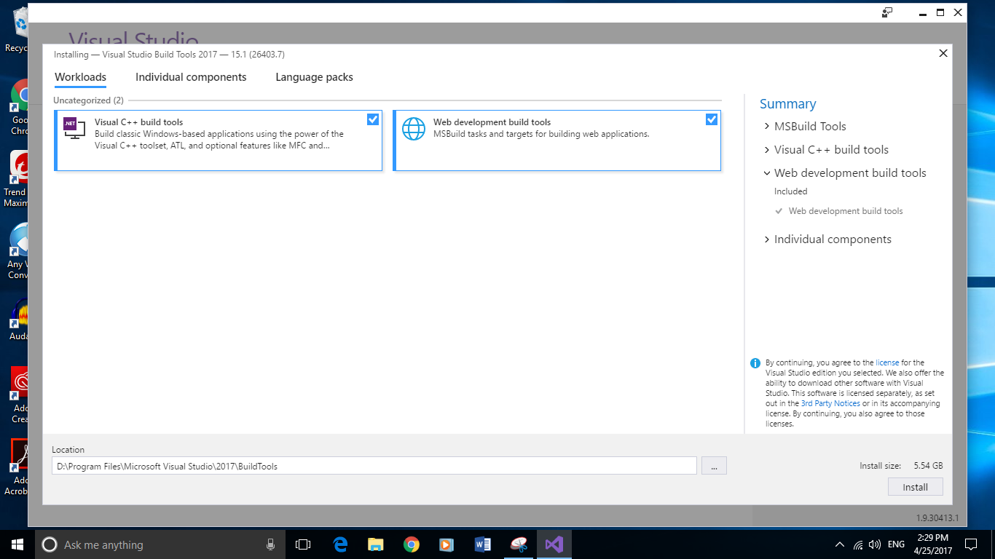The width and height of the screenshot is (995, 559).
Task: Open Microsoft Word from the taskbar
Action: pos(482,544)
